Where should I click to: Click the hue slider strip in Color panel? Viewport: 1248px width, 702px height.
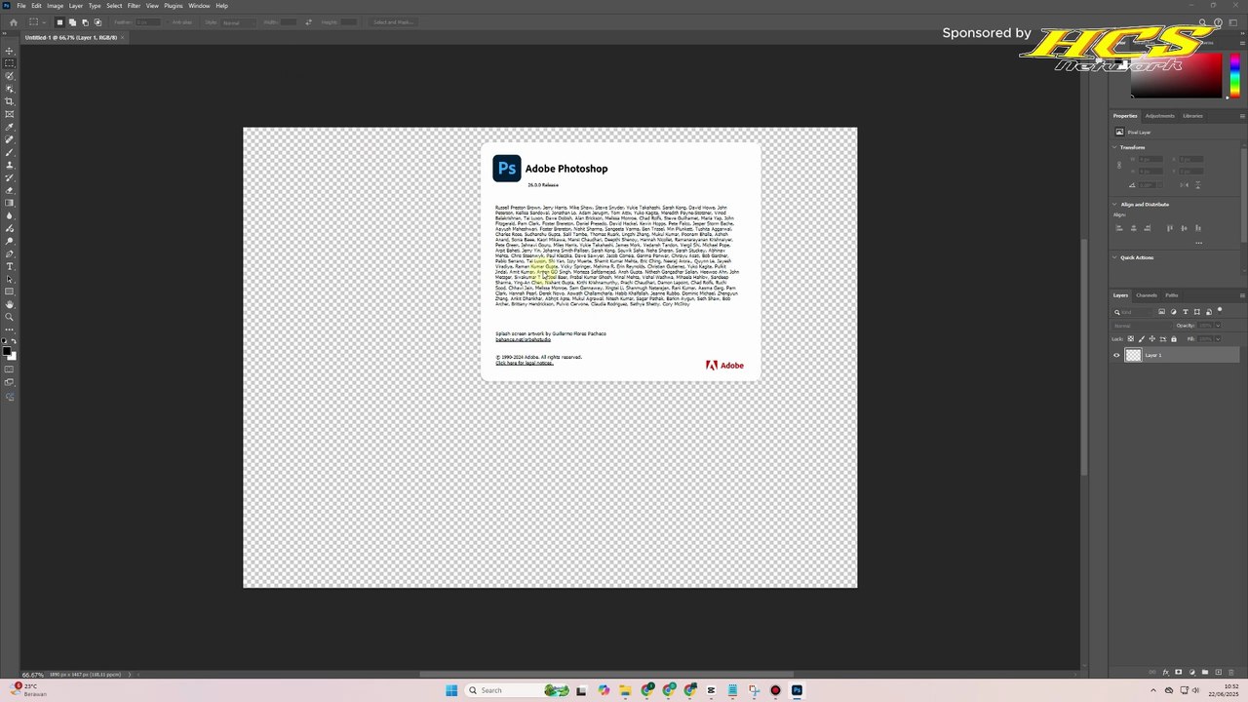[x=1235, y=76]
